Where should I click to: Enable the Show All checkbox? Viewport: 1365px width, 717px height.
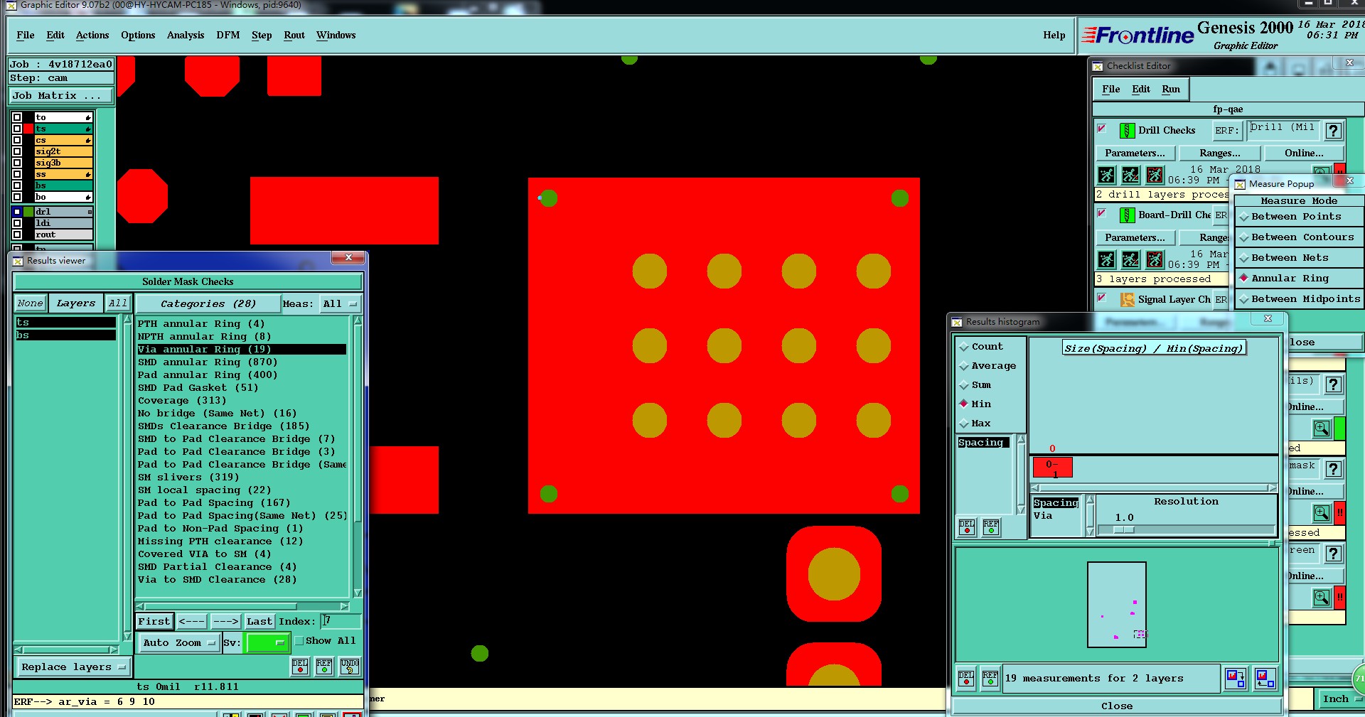pos(299,641)
